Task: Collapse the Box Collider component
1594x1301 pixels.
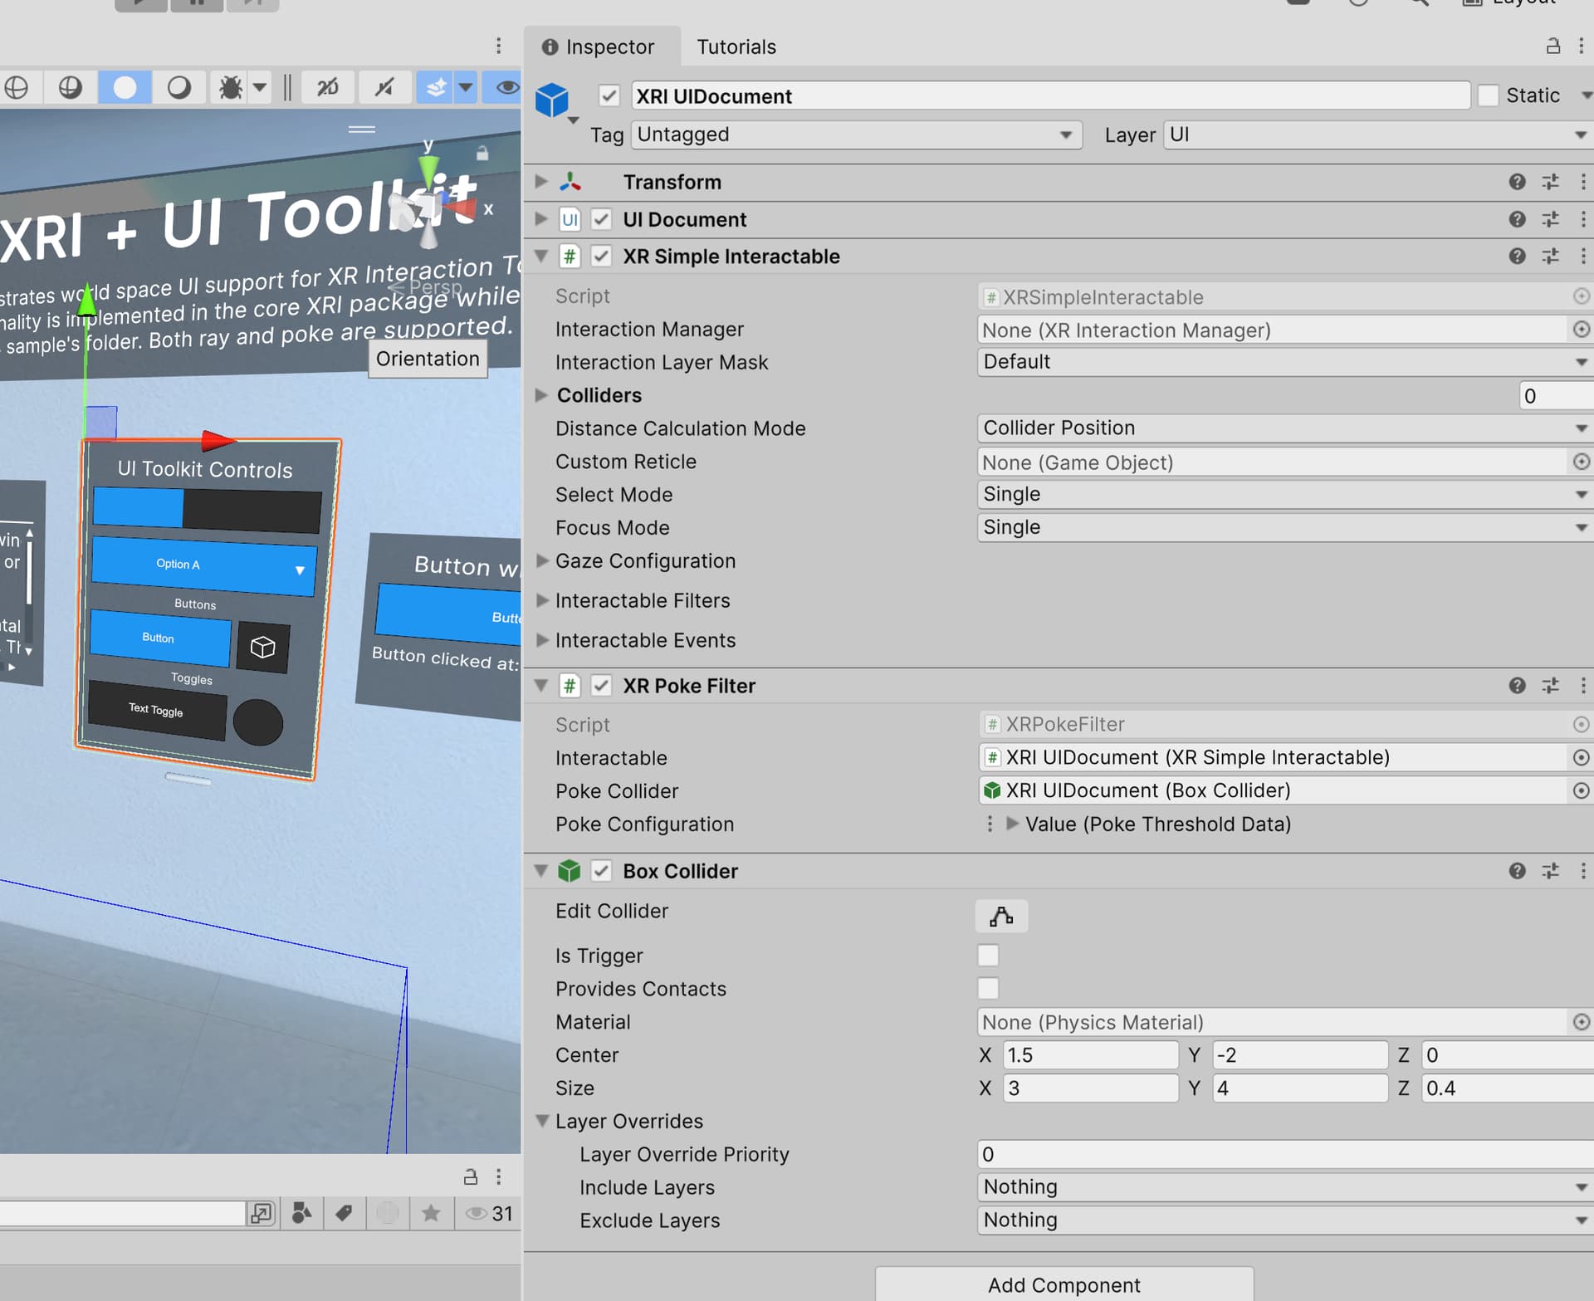Action: click(541, 871)
